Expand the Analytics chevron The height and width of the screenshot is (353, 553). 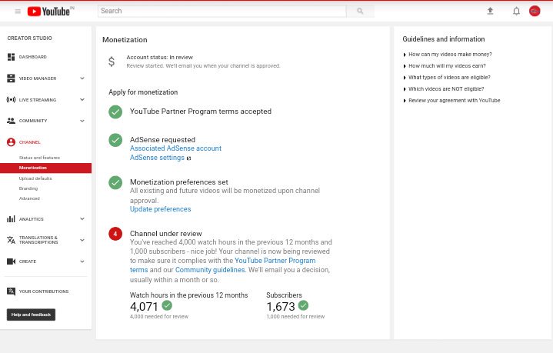point(82,219)
